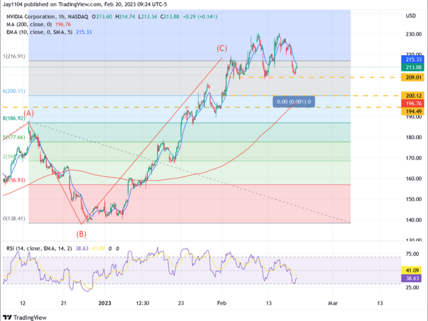Click the 0(138.41) Fibonacci level label

[x=14, y=219]
